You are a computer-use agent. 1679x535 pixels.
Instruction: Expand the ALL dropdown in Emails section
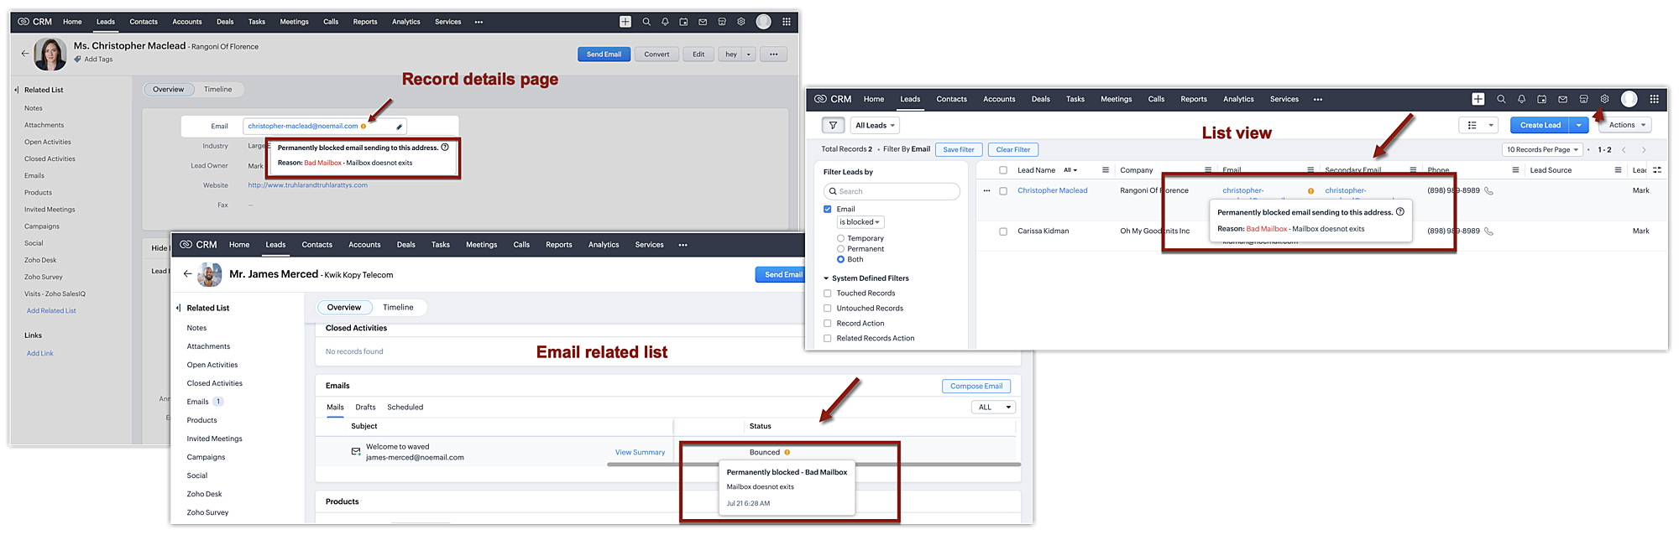coord(993,408)
